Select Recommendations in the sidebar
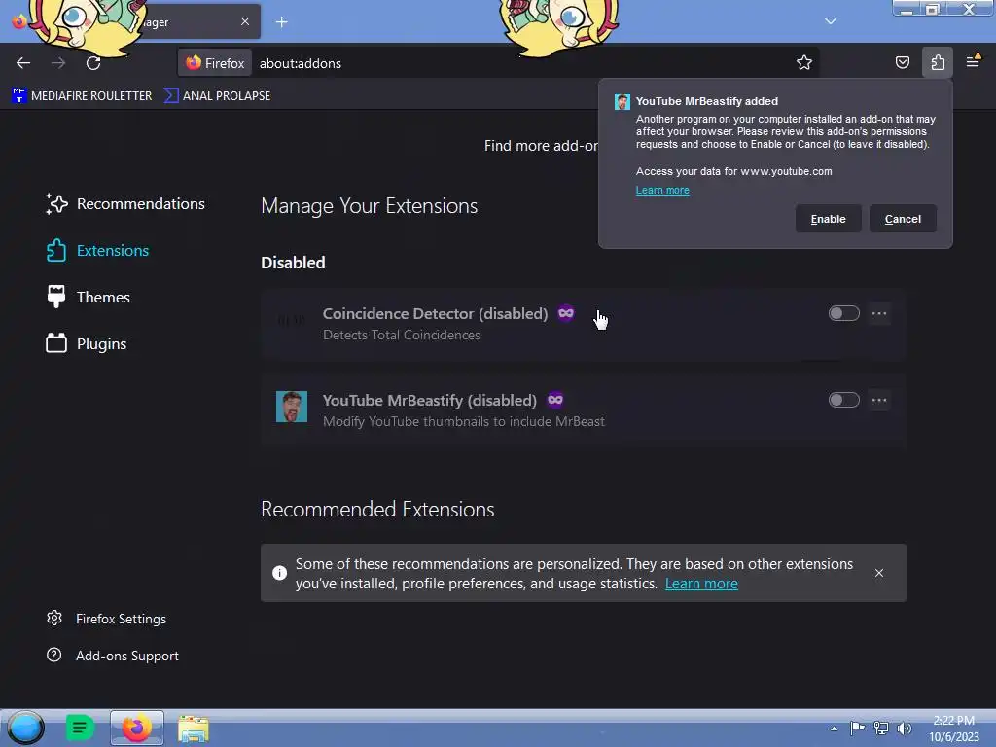Screen dimensions: 996x747 [125, 204]
